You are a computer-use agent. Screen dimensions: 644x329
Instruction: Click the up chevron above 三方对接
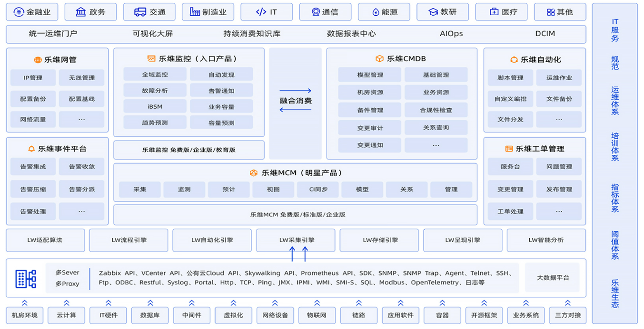[567, 303]
